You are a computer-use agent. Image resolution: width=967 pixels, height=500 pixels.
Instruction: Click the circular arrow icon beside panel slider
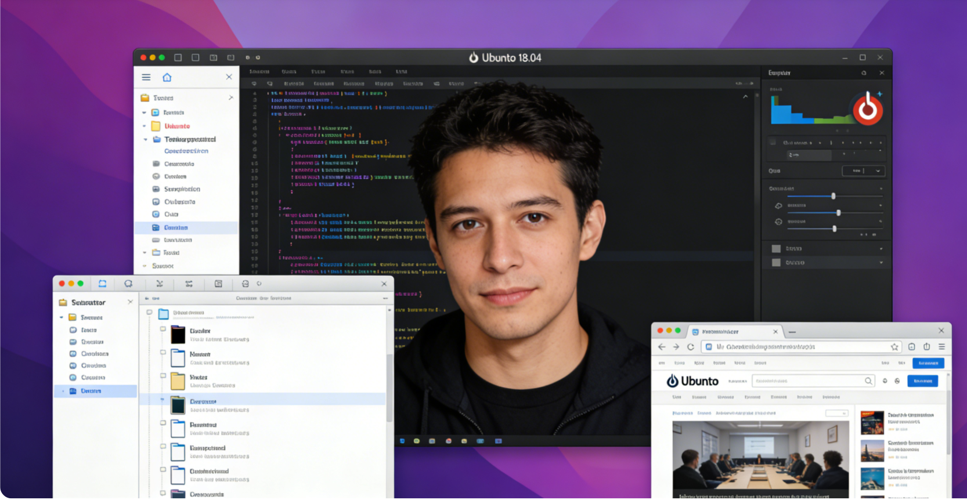click(779, 222)
